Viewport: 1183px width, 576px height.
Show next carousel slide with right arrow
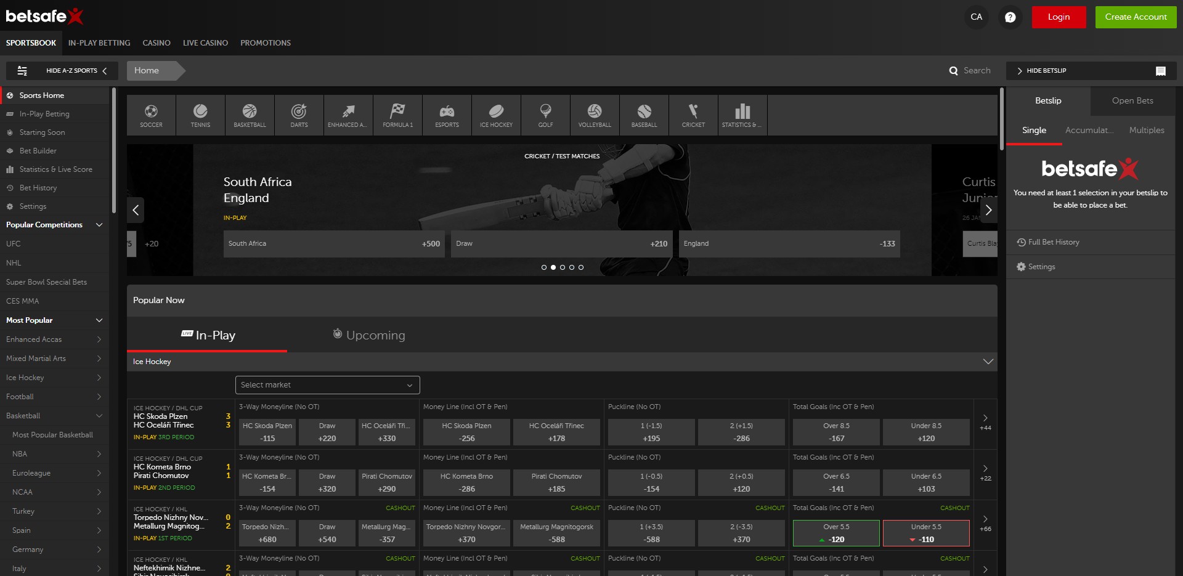click(988, 210)
